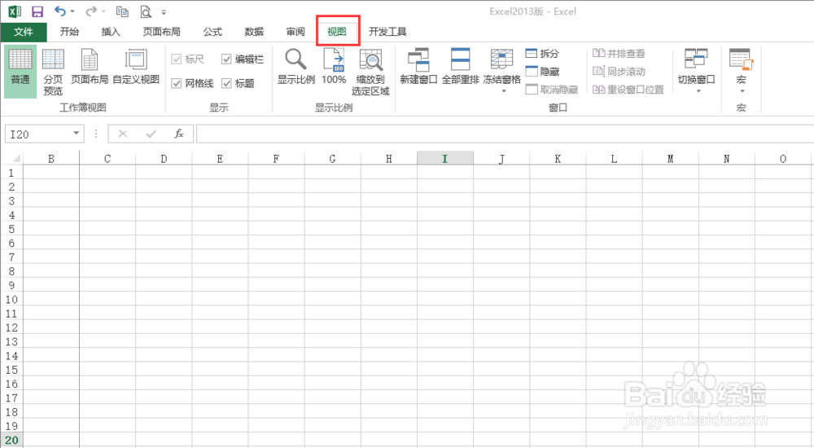Click 重设窗口位置
This screenshot has height=448, width=814.
628,90
